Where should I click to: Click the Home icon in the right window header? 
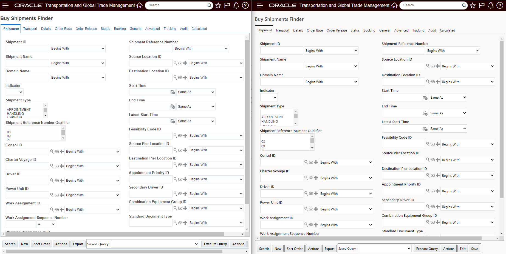click(394, 5)
